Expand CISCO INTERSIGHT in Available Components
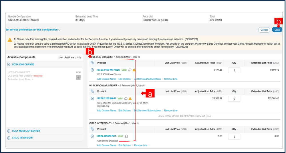Image resolution: width=286 pixels, height=153 pixels. (9, 138)
